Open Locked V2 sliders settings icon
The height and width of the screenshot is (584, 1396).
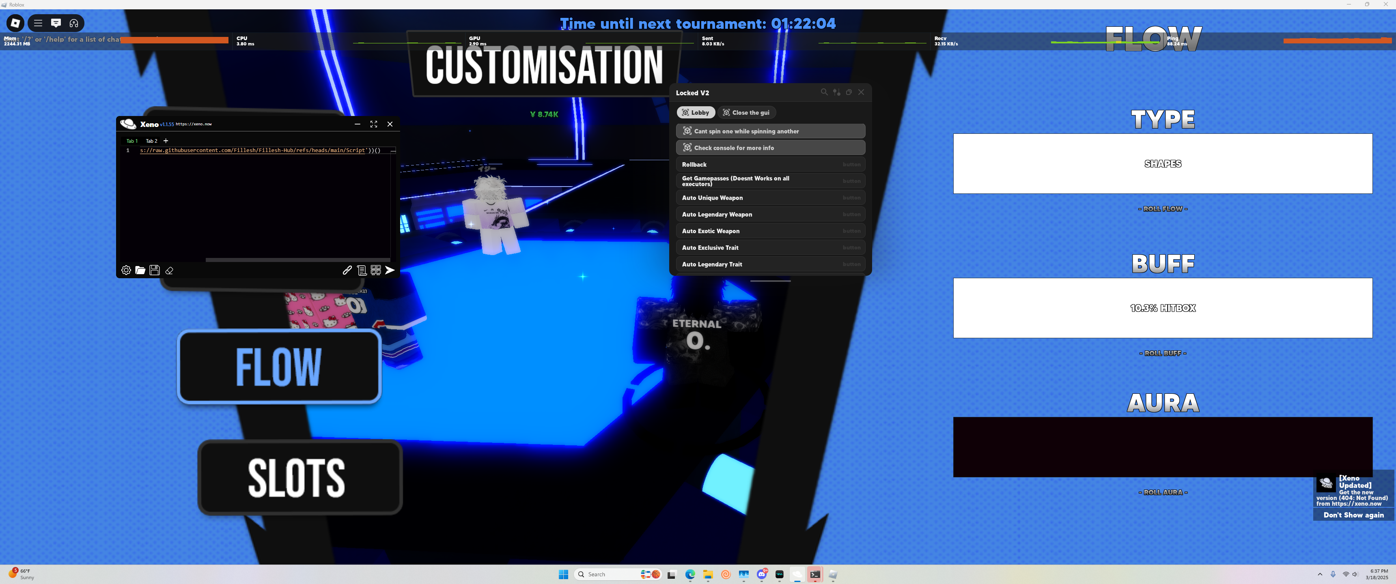[x=836, y=92]
